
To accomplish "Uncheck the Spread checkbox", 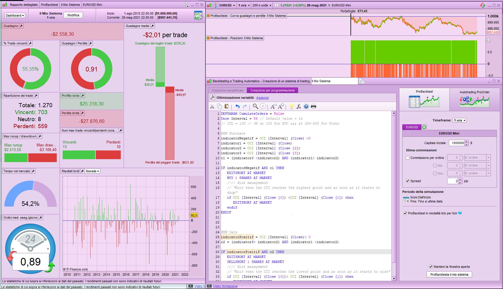I will click(408, 181).
